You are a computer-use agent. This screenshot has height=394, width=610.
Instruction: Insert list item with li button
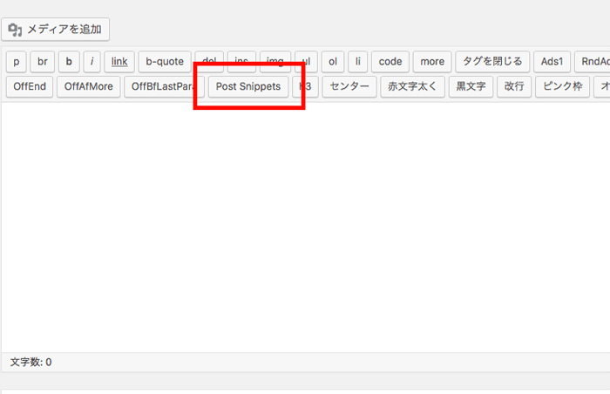pyautogui.click(x=357, y=62)
